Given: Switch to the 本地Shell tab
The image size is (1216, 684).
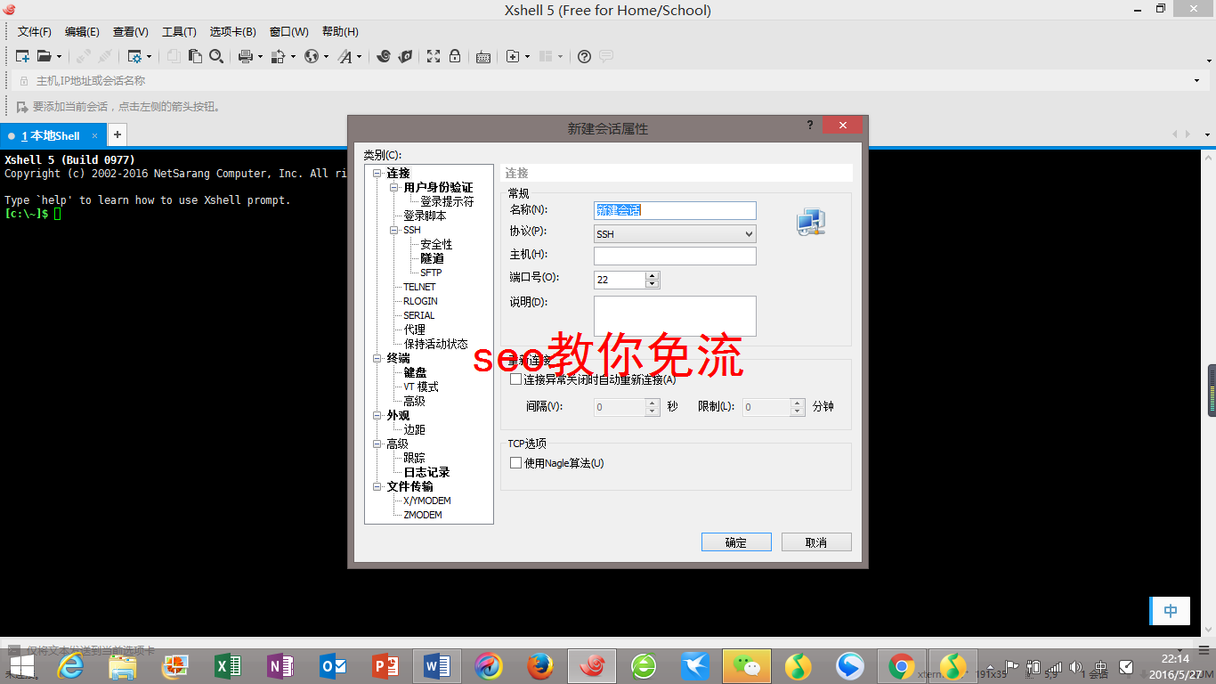Looking at the screenshot, I should pyautogui.click(x=49, y=135).
